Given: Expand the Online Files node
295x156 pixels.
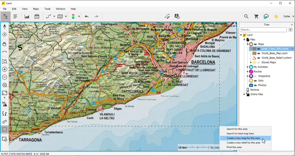Looking at the screenshot, I should pyautogui.click(x=244, y=94).
